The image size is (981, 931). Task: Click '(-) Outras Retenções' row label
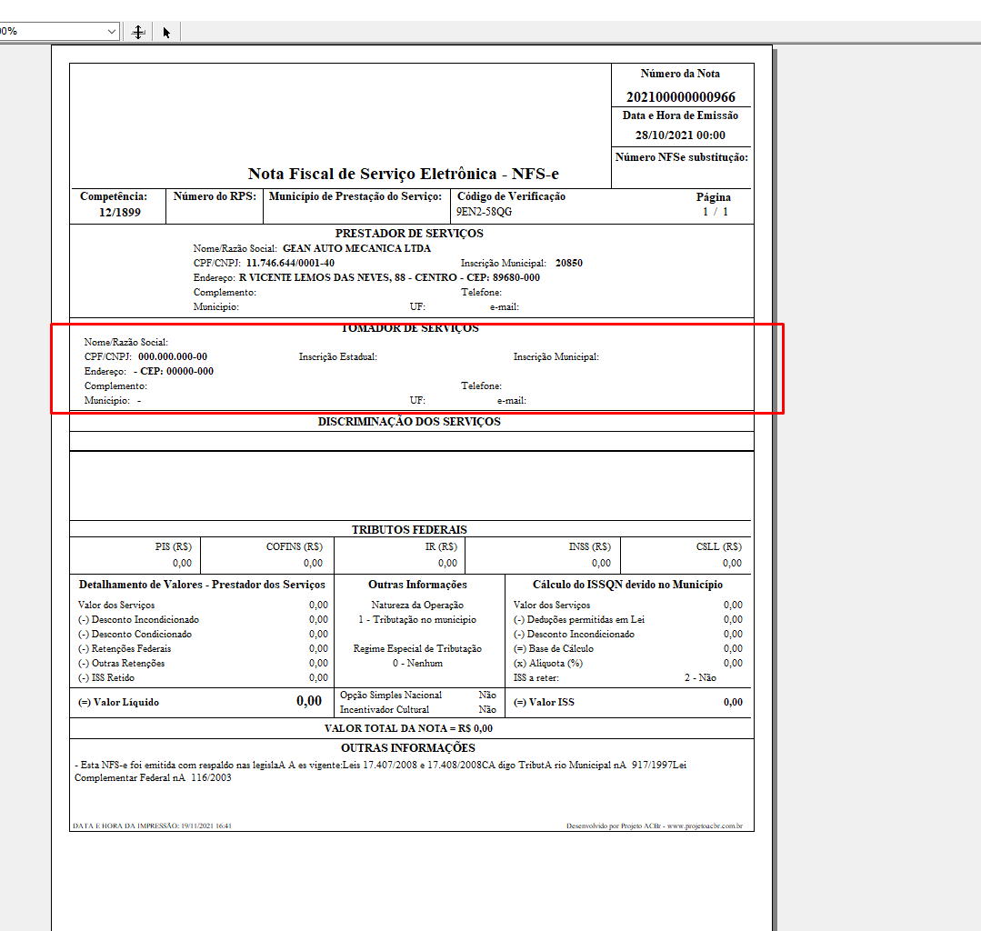[x=121, y=663]
